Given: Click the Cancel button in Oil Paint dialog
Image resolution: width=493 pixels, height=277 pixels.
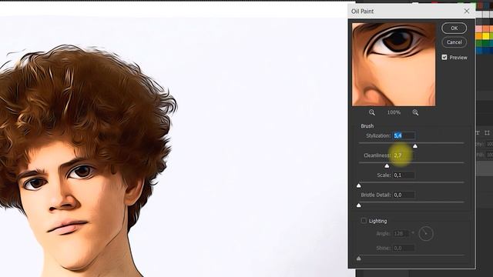Looking at the screenshot, I should point(454,42).
